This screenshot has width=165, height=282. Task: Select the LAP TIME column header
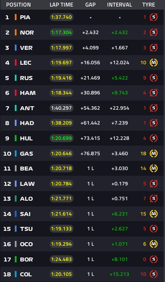tap(61, 5)
